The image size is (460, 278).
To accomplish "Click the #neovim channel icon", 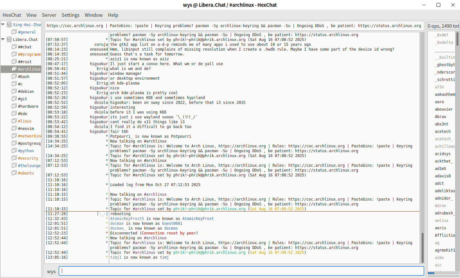I will tap(14, 128).
